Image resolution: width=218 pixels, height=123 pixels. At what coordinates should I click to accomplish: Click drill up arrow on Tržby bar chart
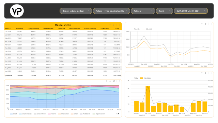[202, 73]
